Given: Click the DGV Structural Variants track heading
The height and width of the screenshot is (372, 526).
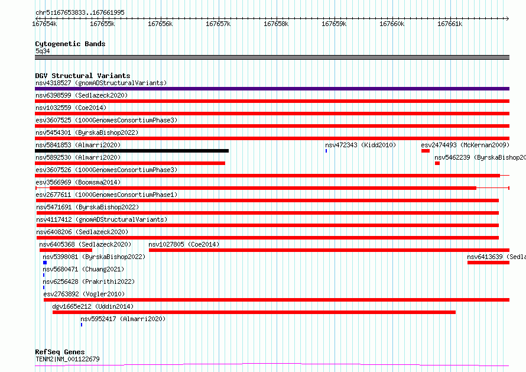Looking at the screenshot, I should click(83, 76).
